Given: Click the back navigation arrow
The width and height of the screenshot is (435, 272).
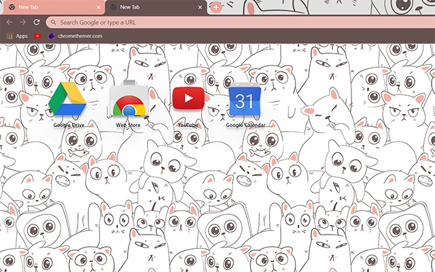Looking at the screenshot, I should tap(9, 22).
